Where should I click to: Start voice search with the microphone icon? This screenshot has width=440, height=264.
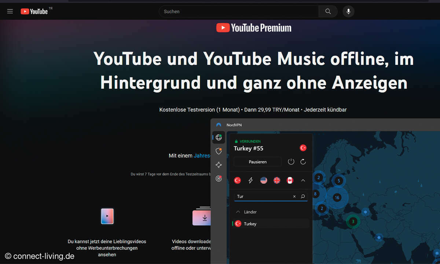pyautogui.click(x=348, y=11)
